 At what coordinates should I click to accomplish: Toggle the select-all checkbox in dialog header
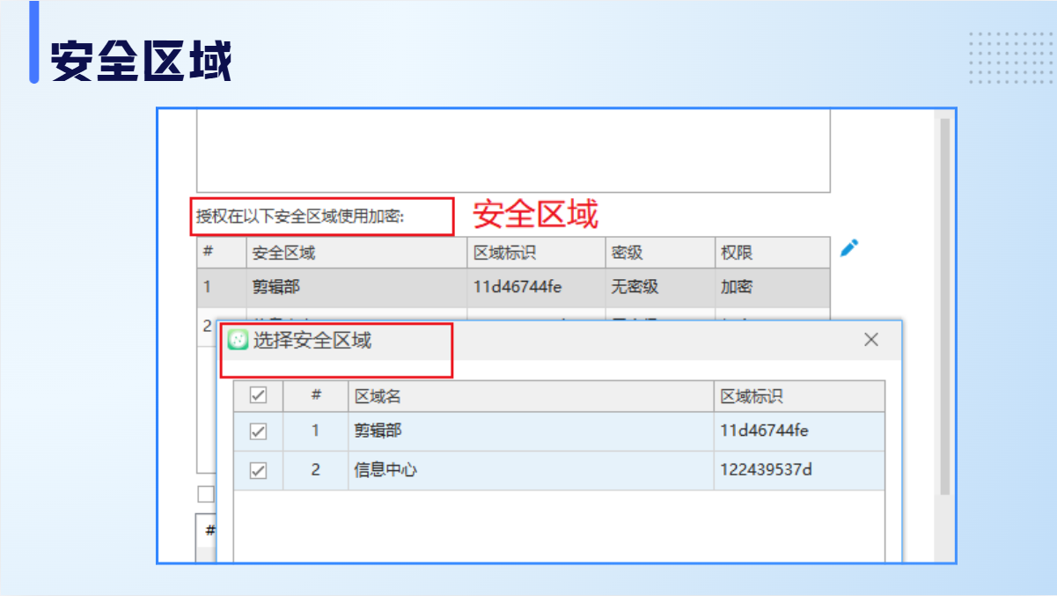258,396
